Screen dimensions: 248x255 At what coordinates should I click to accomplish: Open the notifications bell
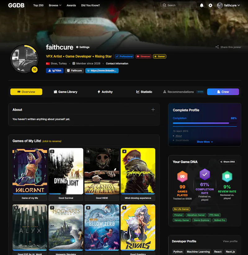(x=201, y=5)
